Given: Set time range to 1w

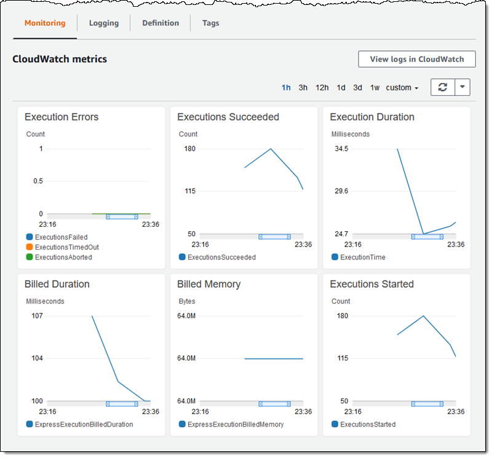Looking at the screenshot, I should [x=375, y=88].
